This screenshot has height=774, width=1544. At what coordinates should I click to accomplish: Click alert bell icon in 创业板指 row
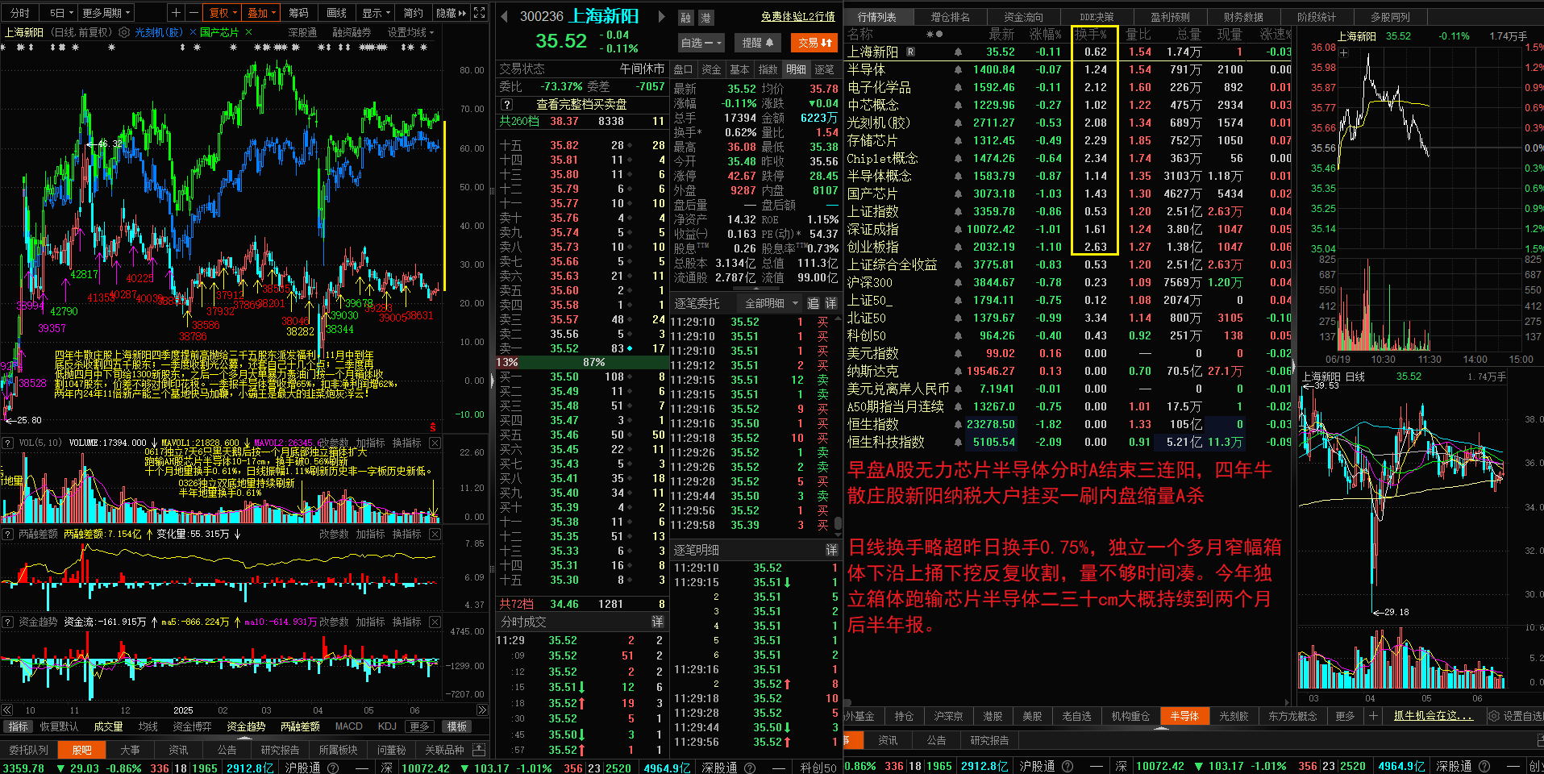(x=958, y=247)
